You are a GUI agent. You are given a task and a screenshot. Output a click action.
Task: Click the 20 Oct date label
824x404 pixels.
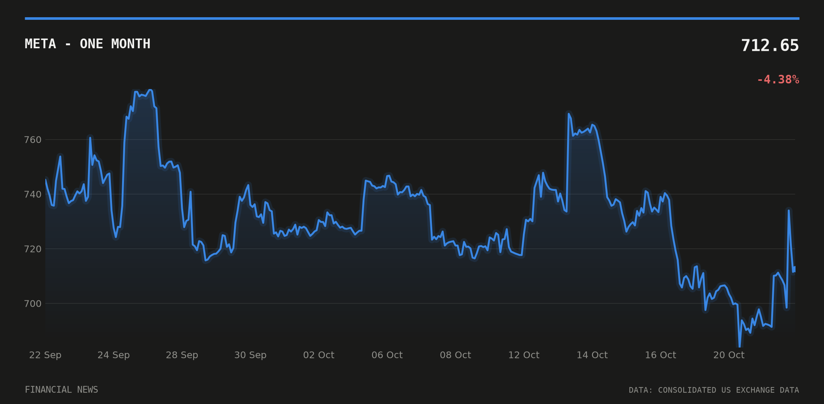click(729, 355)
